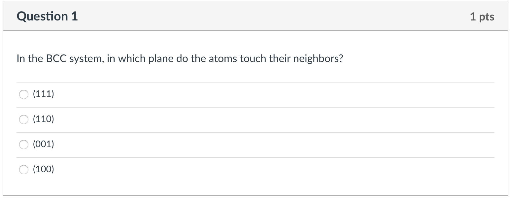Click the Question 1 header bar
The height and width of the screenshot is (198, 511).
coord(255,16)
